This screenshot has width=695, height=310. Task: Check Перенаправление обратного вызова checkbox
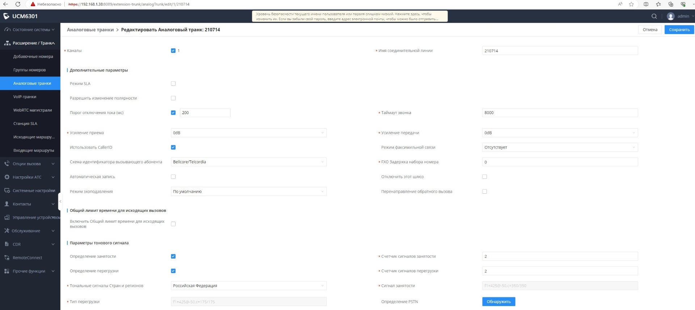[x=484, y=192]
